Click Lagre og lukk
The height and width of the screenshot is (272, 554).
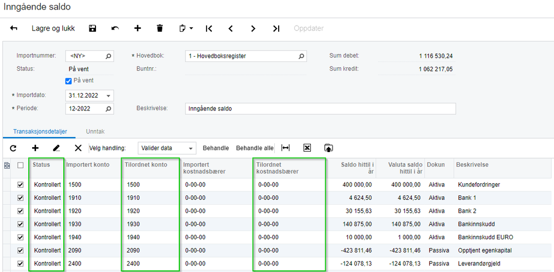53,29
